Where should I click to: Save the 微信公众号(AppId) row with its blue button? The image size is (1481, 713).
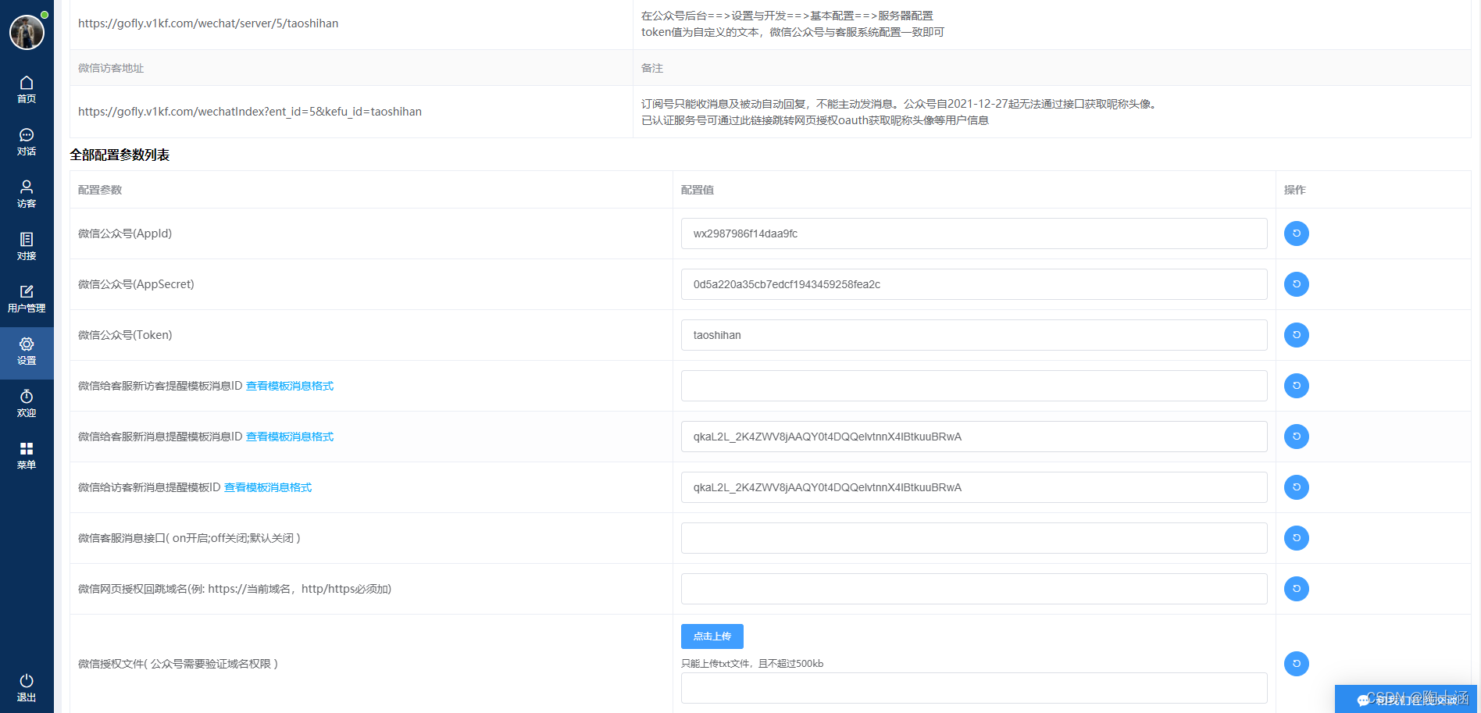(x=1297, y=234)
